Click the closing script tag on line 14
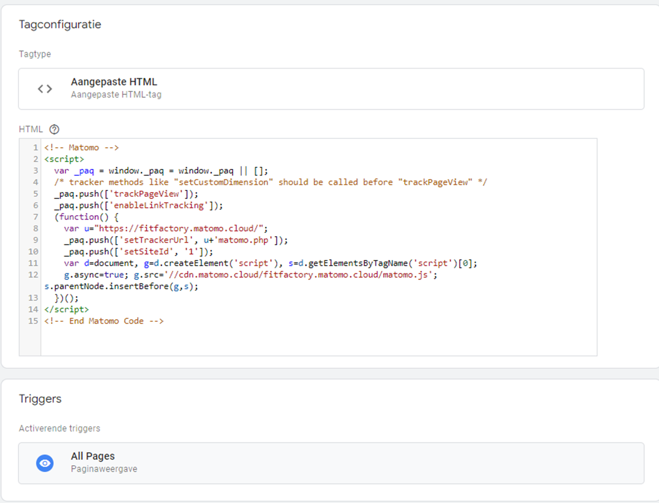 (x=66, y=310)
